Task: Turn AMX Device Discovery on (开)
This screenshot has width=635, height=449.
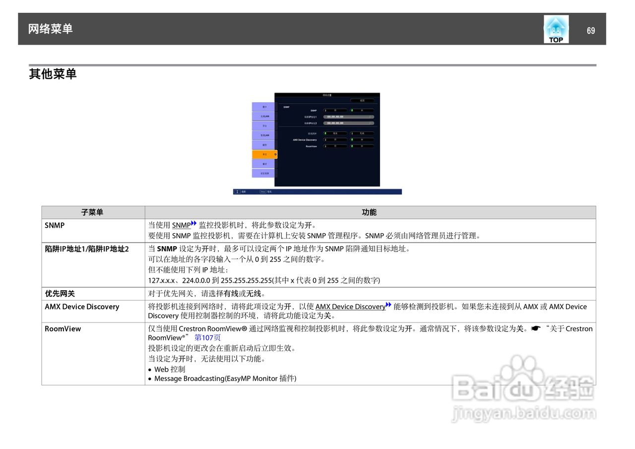Action: click(335, 140)
